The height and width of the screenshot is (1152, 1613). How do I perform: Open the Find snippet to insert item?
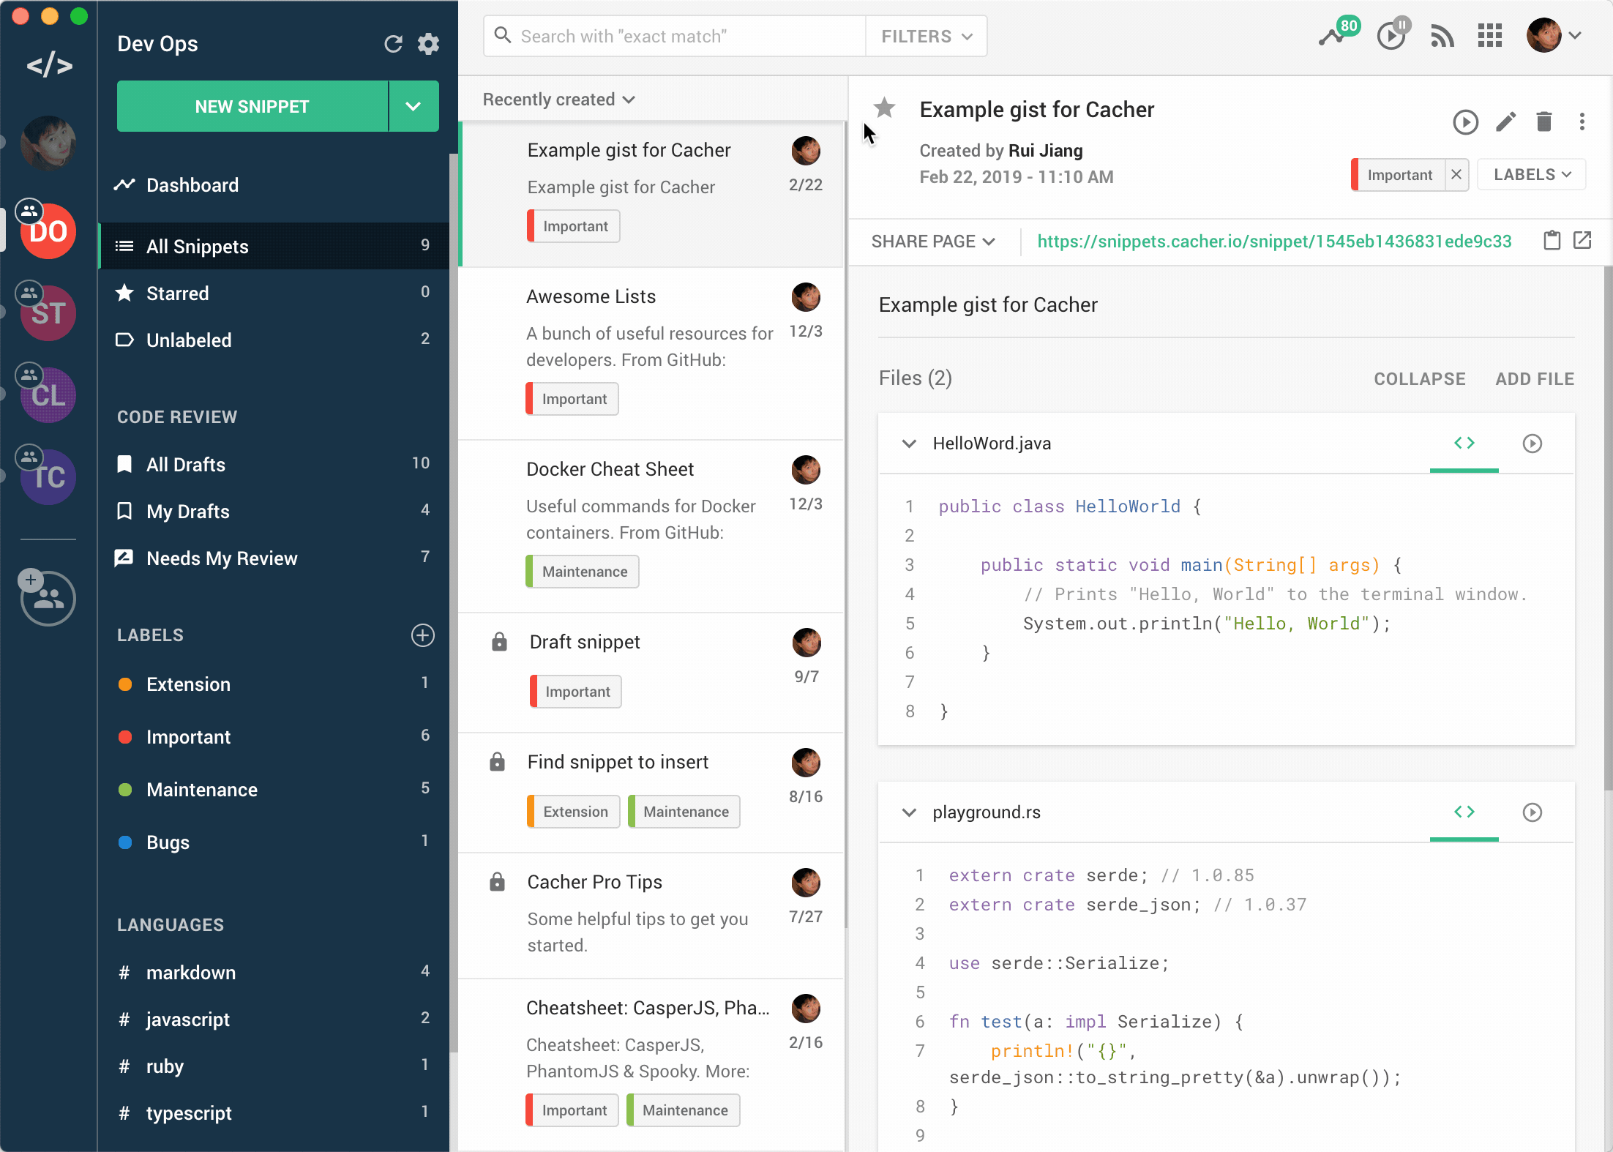click(651, 793)
